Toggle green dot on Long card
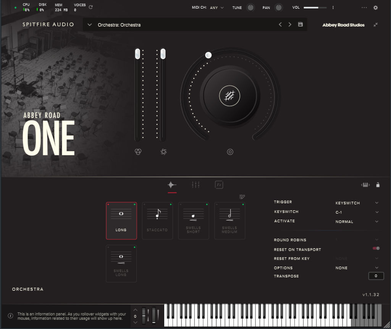The width and height of the screenshot is (391, 329). coord(134,204)
